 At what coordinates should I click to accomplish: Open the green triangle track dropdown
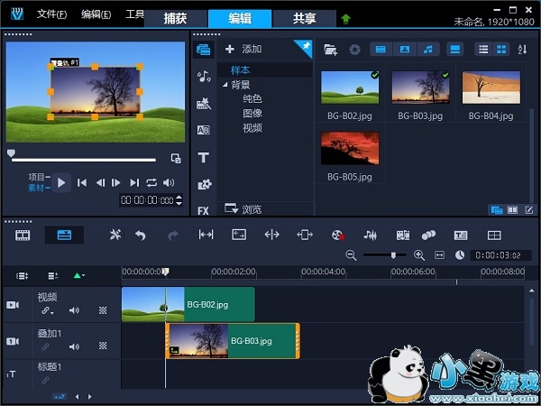79,275
